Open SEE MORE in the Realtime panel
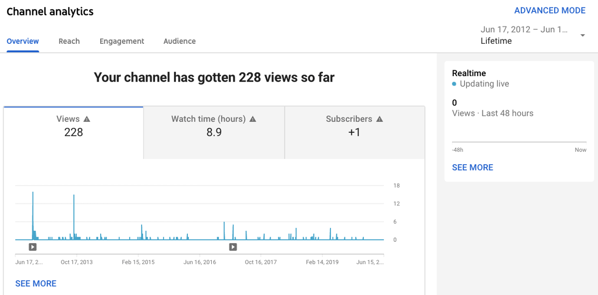This screenshot has width=598, height=295. click(472, 167)
